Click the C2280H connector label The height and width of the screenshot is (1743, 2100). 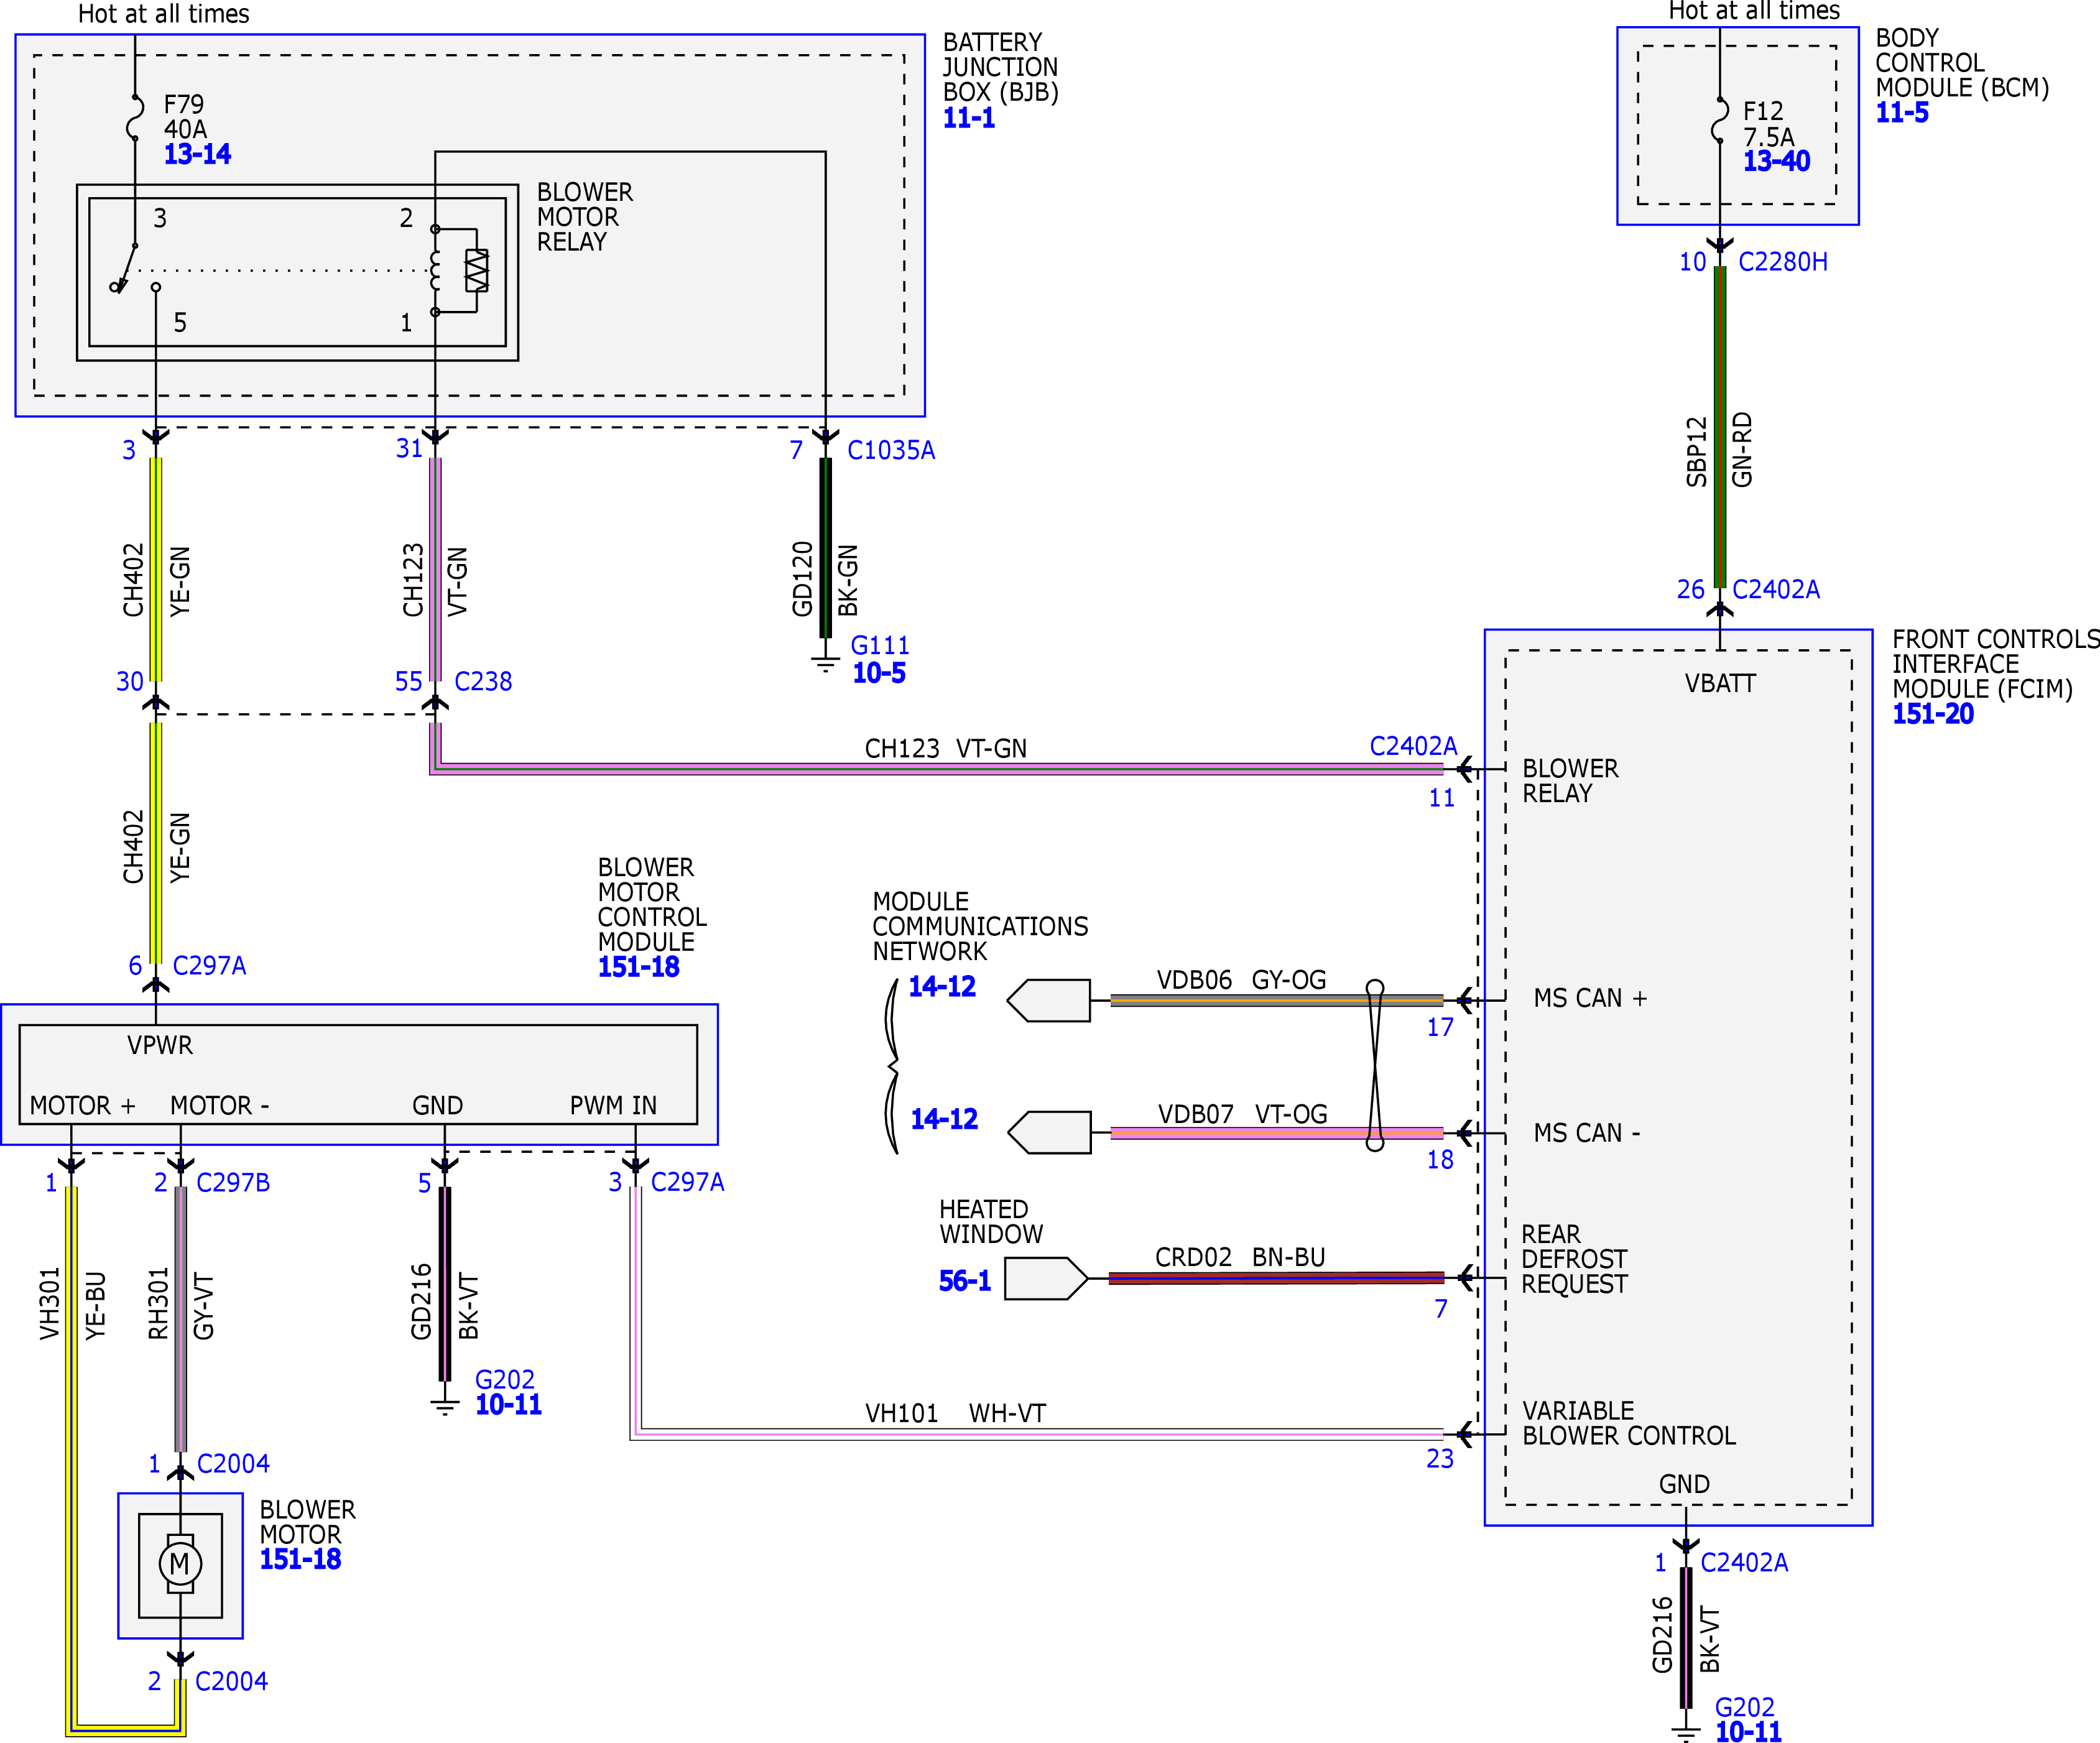[1783, 262]
